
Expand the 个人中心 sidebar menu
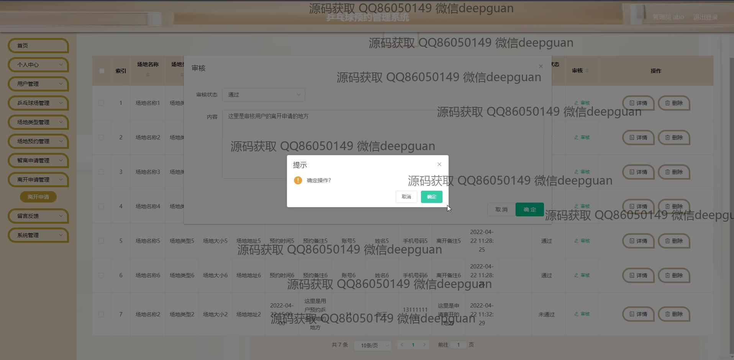tap(38, 65)
